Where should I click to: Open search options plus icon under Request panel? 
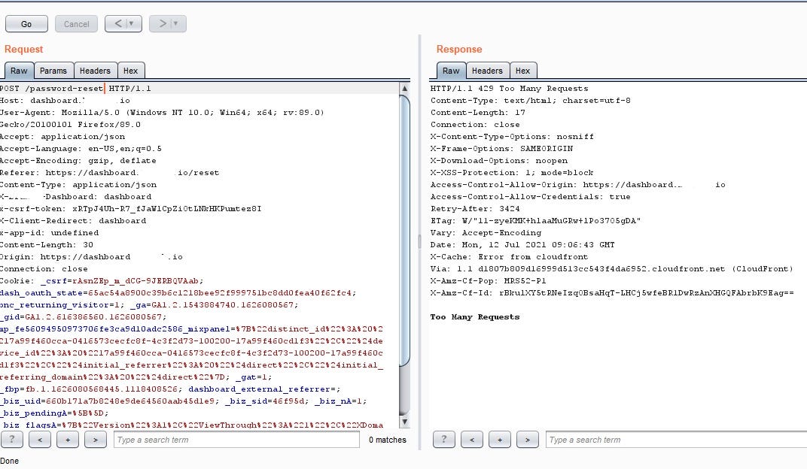[x=68, y=439]
